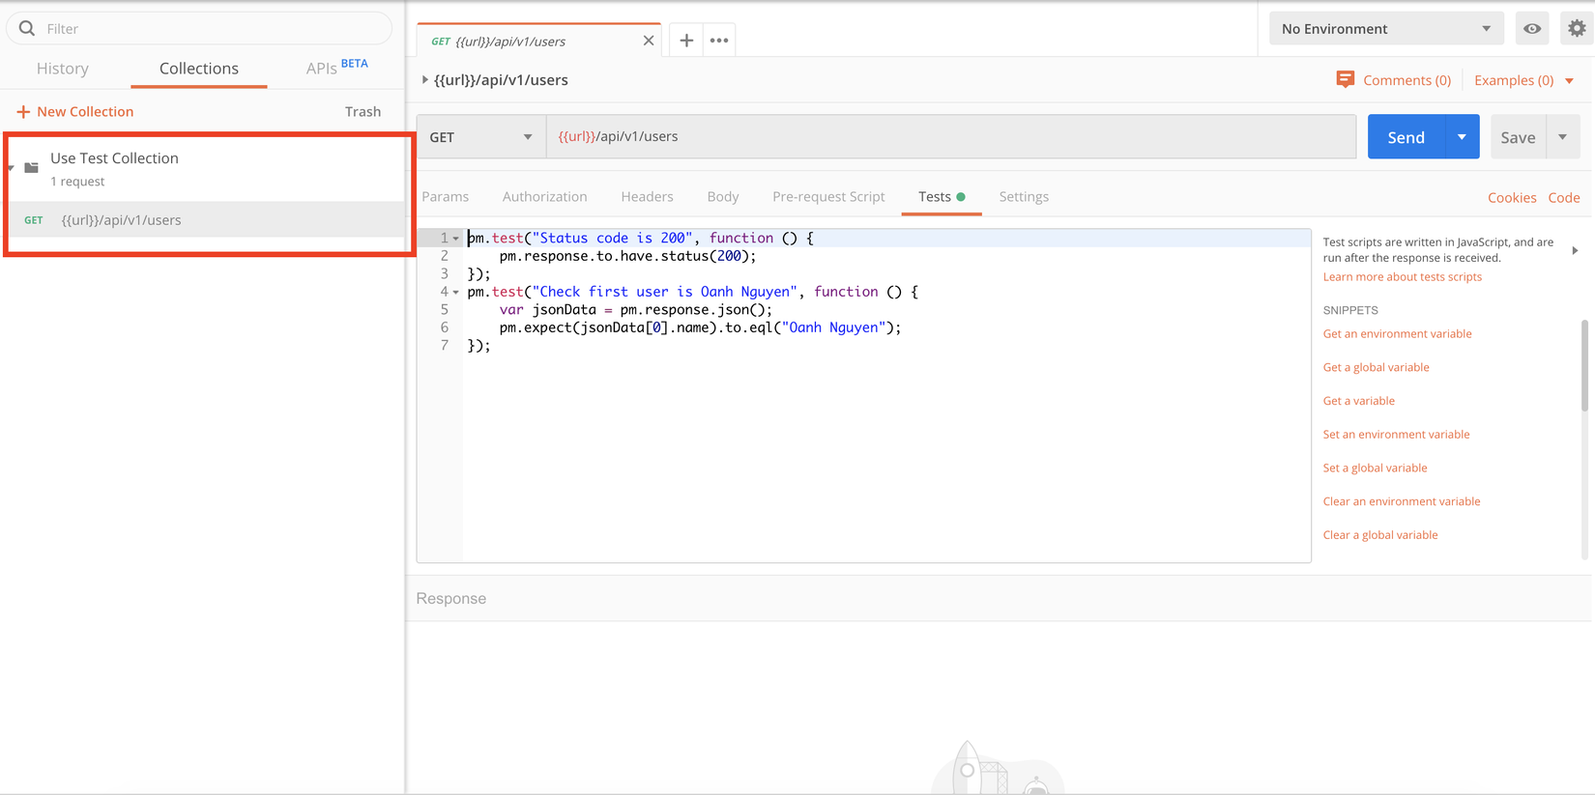Click the request URL input field
Screen dimensions: 1595x795
(x=951, y=137)
